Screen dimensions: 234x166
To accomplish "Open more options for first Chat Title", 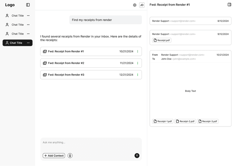I will tap(28, 16).
